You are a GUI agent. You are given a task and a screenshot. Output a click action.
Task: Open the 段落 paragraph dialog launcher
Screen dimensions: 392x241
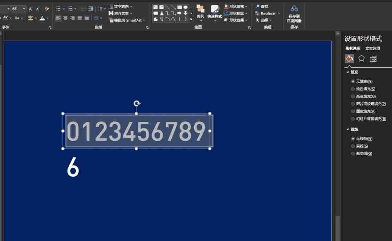(x=147, y=28)
